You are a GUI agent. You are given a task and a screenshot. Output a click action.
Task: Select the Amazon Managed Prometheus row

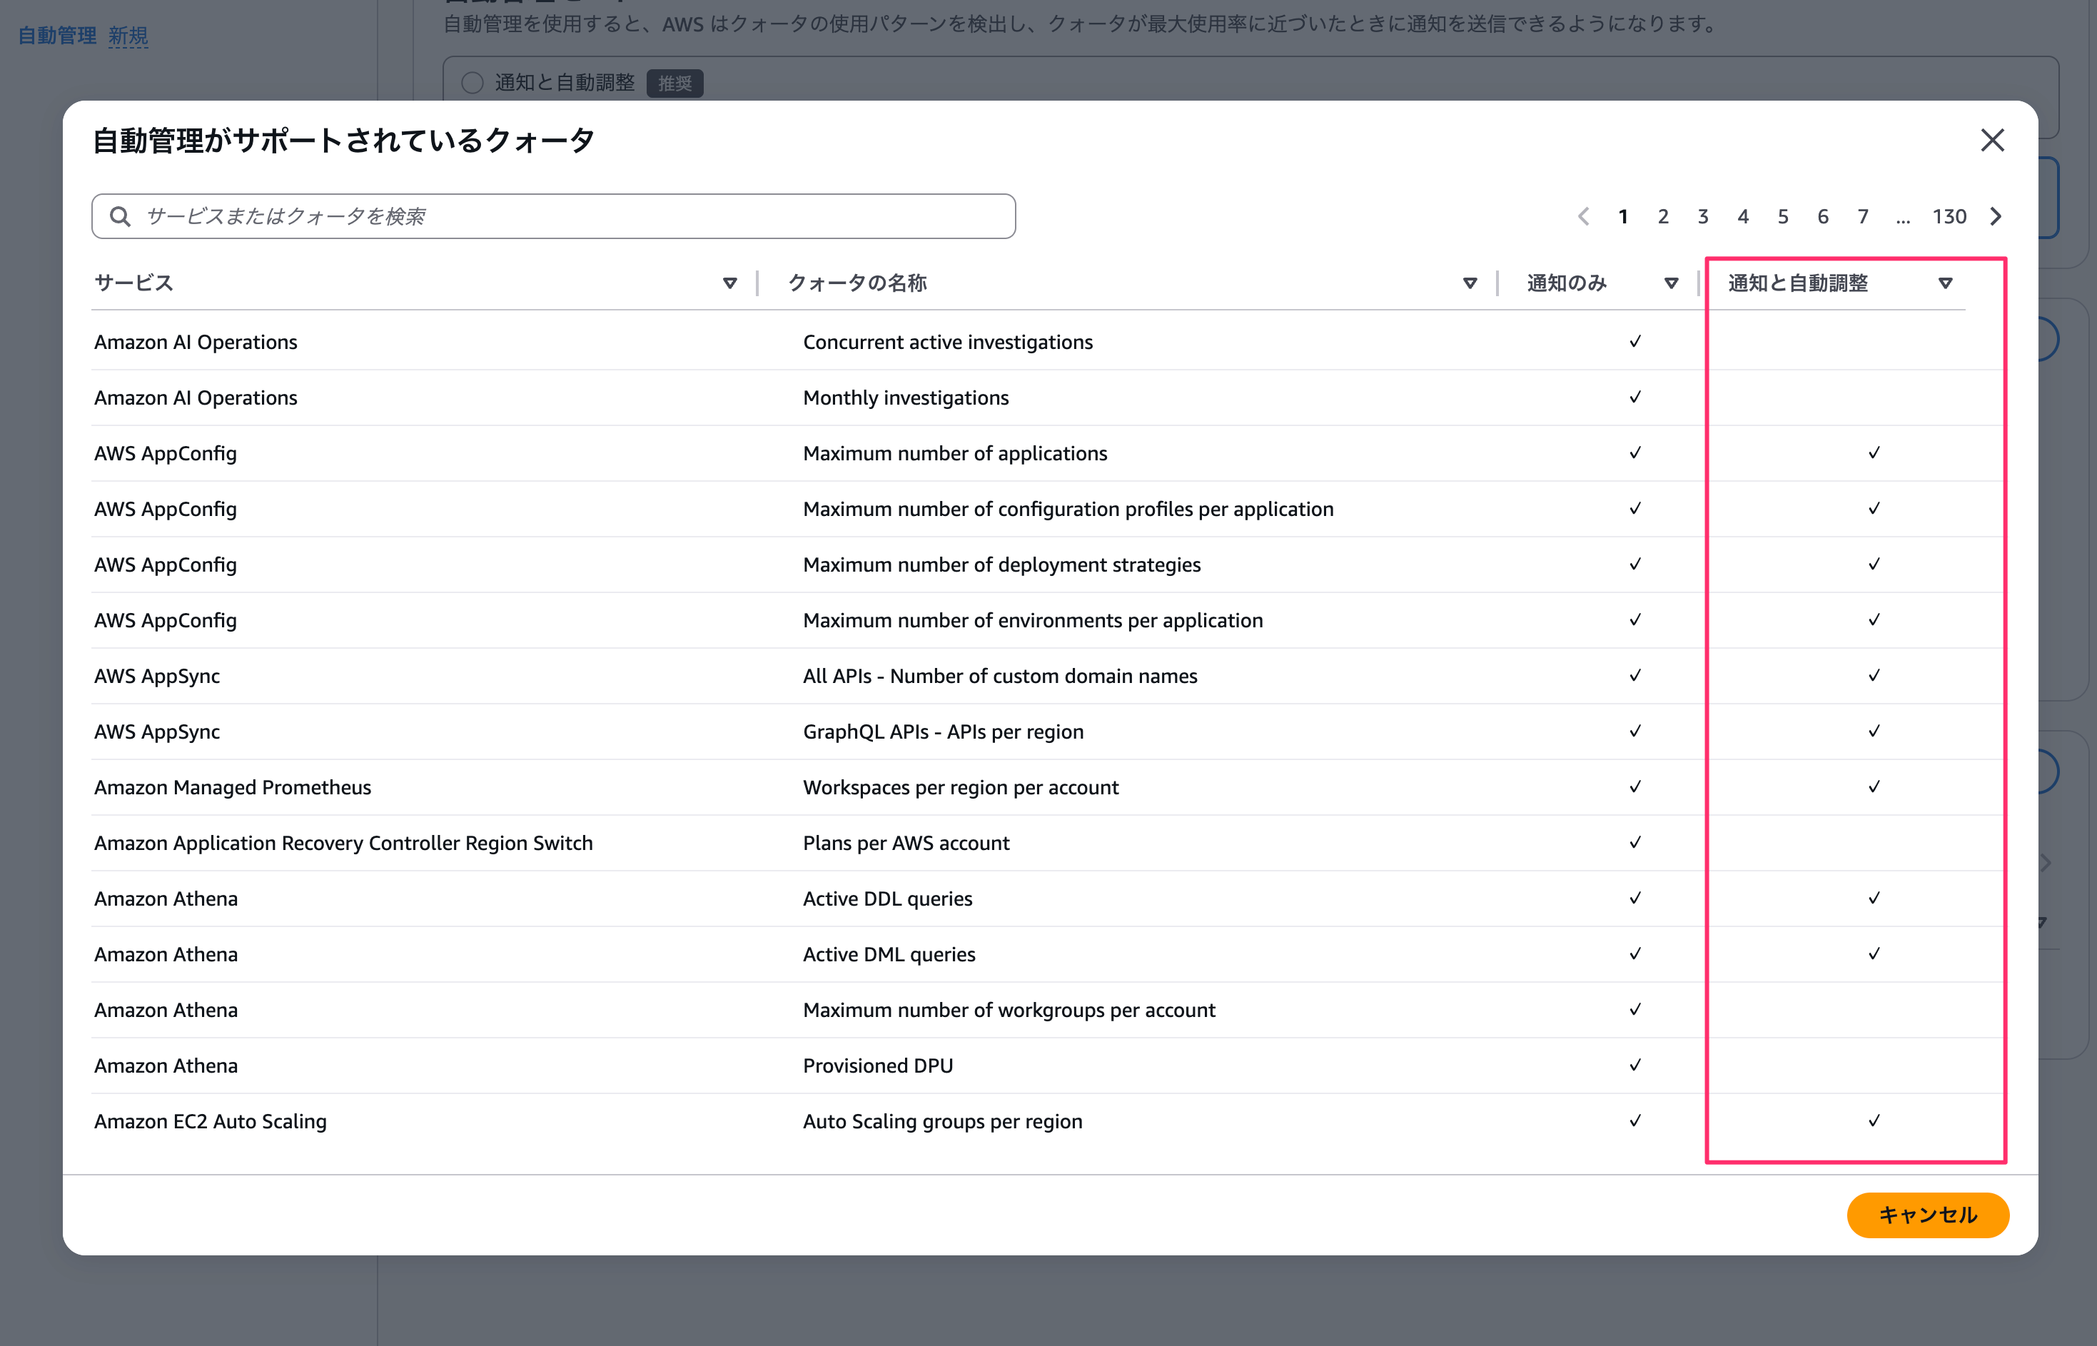[233, 787]
